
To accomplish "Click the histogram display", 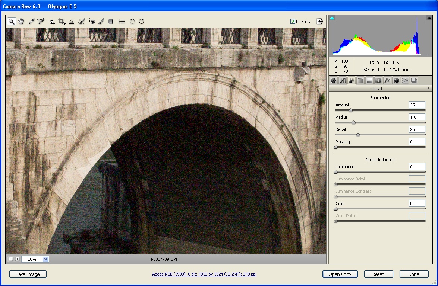I will pos(380,35).
